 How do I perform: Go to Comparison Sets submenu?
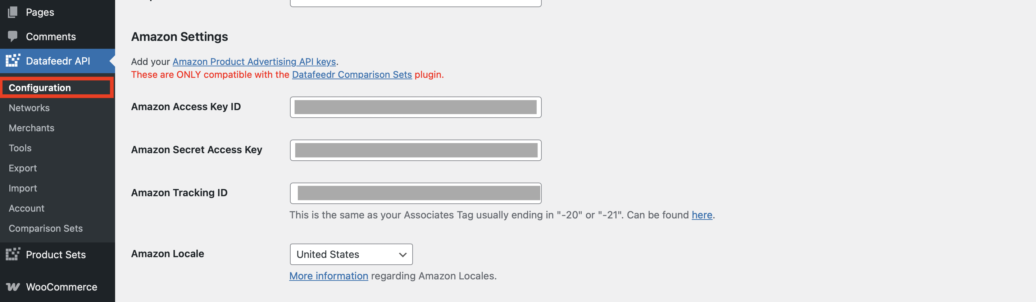(45, 228)
